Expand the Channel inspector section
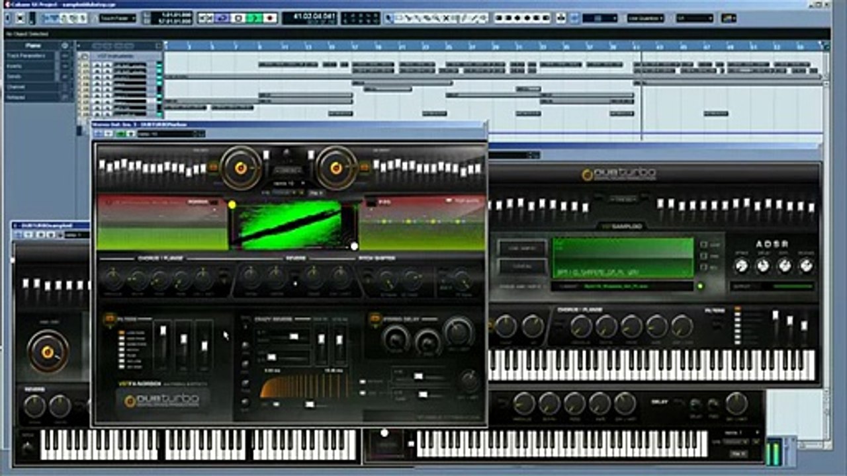This screenshot has height=476, width=847. pos(38,87)
